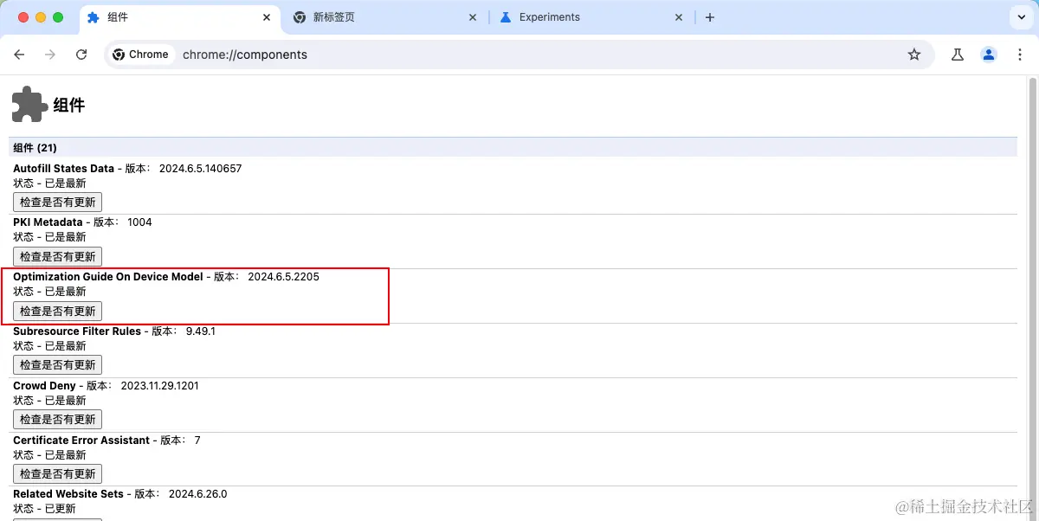This screenshot has width=1039, height=521.
Task: Switch to the Experiments tab
Action: click(590, 17)
